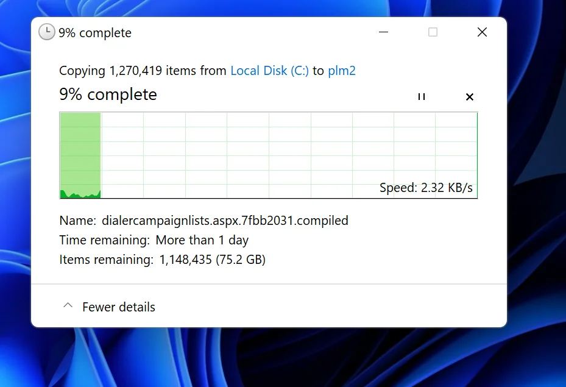Image resolution: width=566 pixels, height=387 pixels.
Task: Minimize the copy progress dialog
Action: coord(383,32)
